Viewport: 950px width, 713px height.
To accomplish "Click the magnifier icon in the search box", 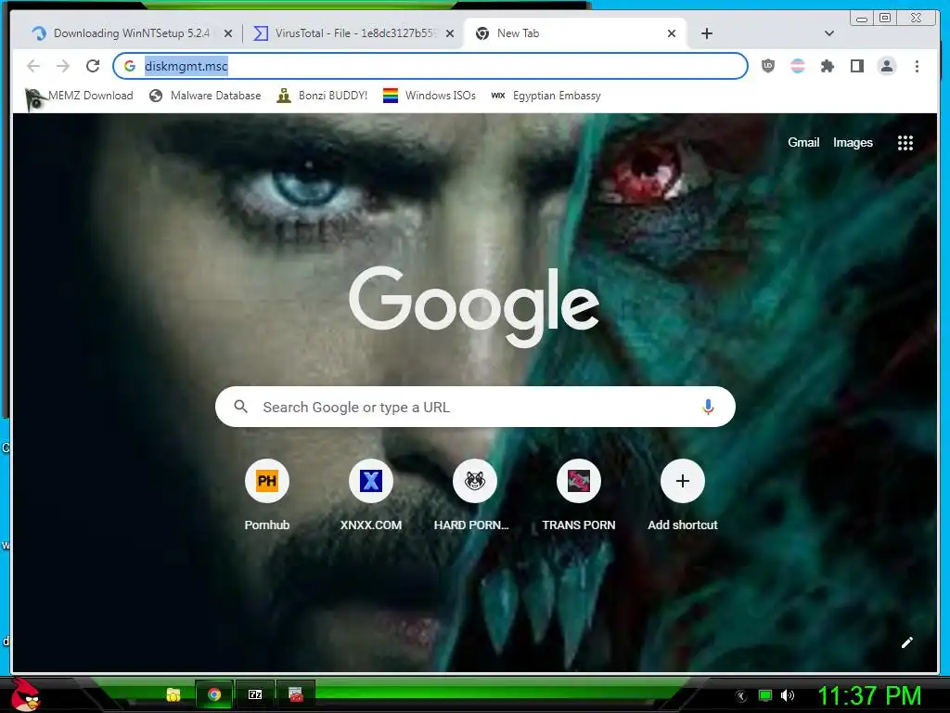I will click(x=240, y=407).
